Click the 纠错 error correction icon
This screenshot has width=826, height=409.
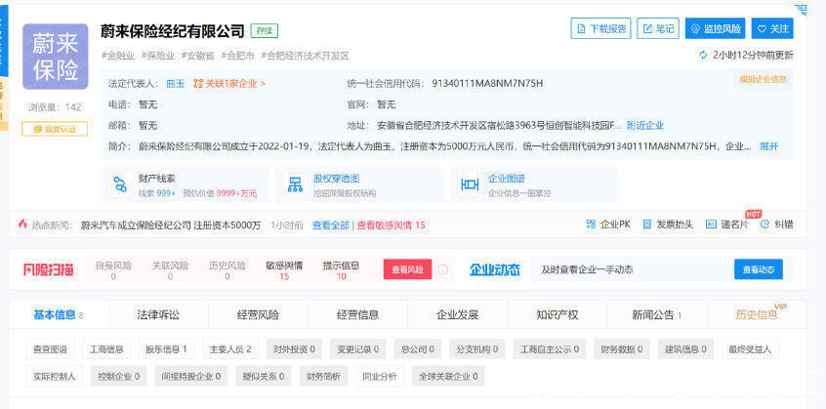tap(765, 225)
